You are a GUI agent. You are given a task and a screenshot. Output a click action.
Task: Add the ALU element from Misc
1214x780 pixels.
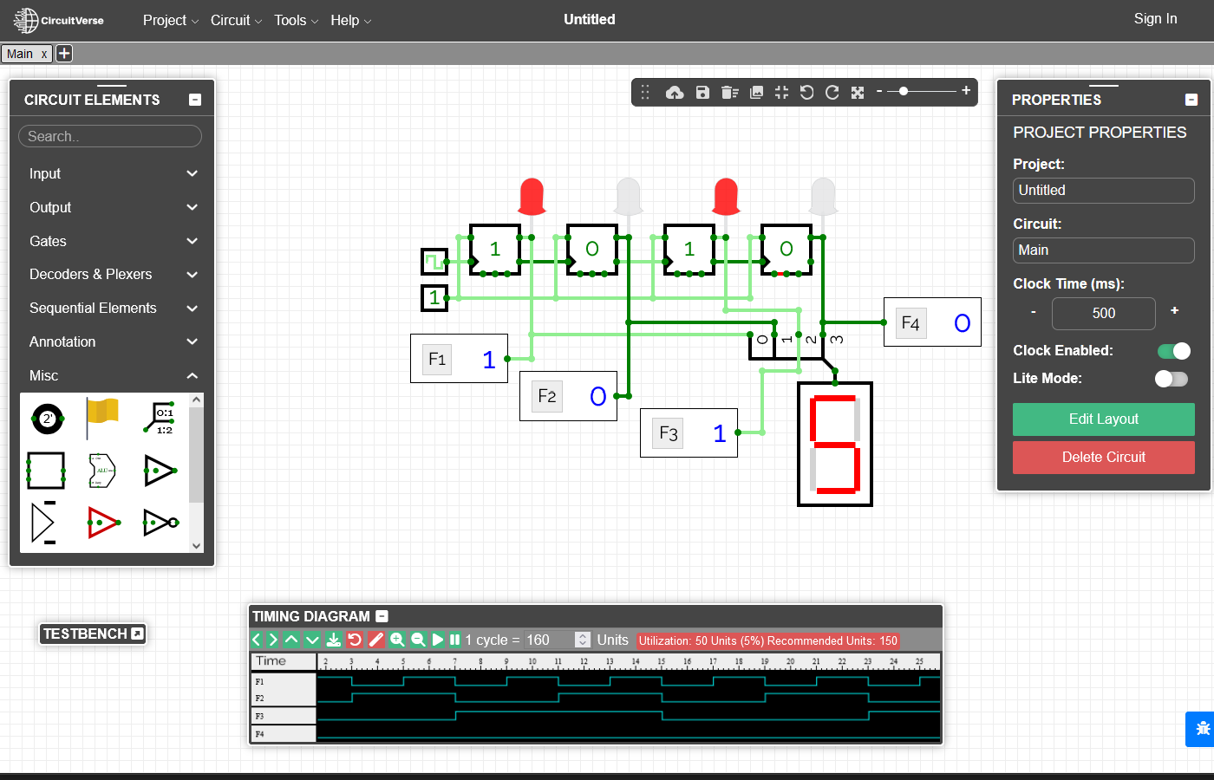point(102,471)
